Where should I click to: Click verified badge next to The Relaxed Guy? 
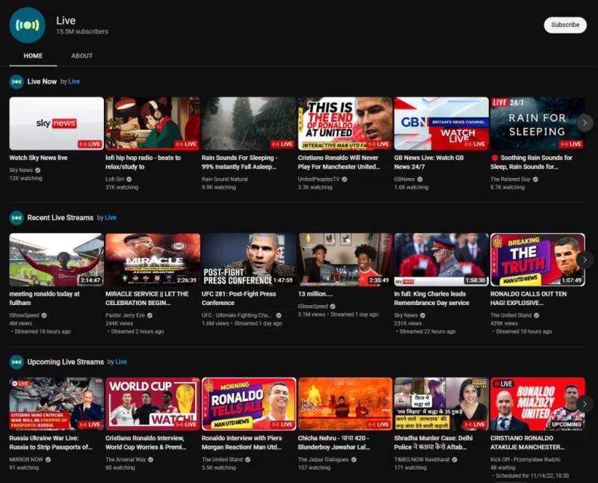coord(535,179)
